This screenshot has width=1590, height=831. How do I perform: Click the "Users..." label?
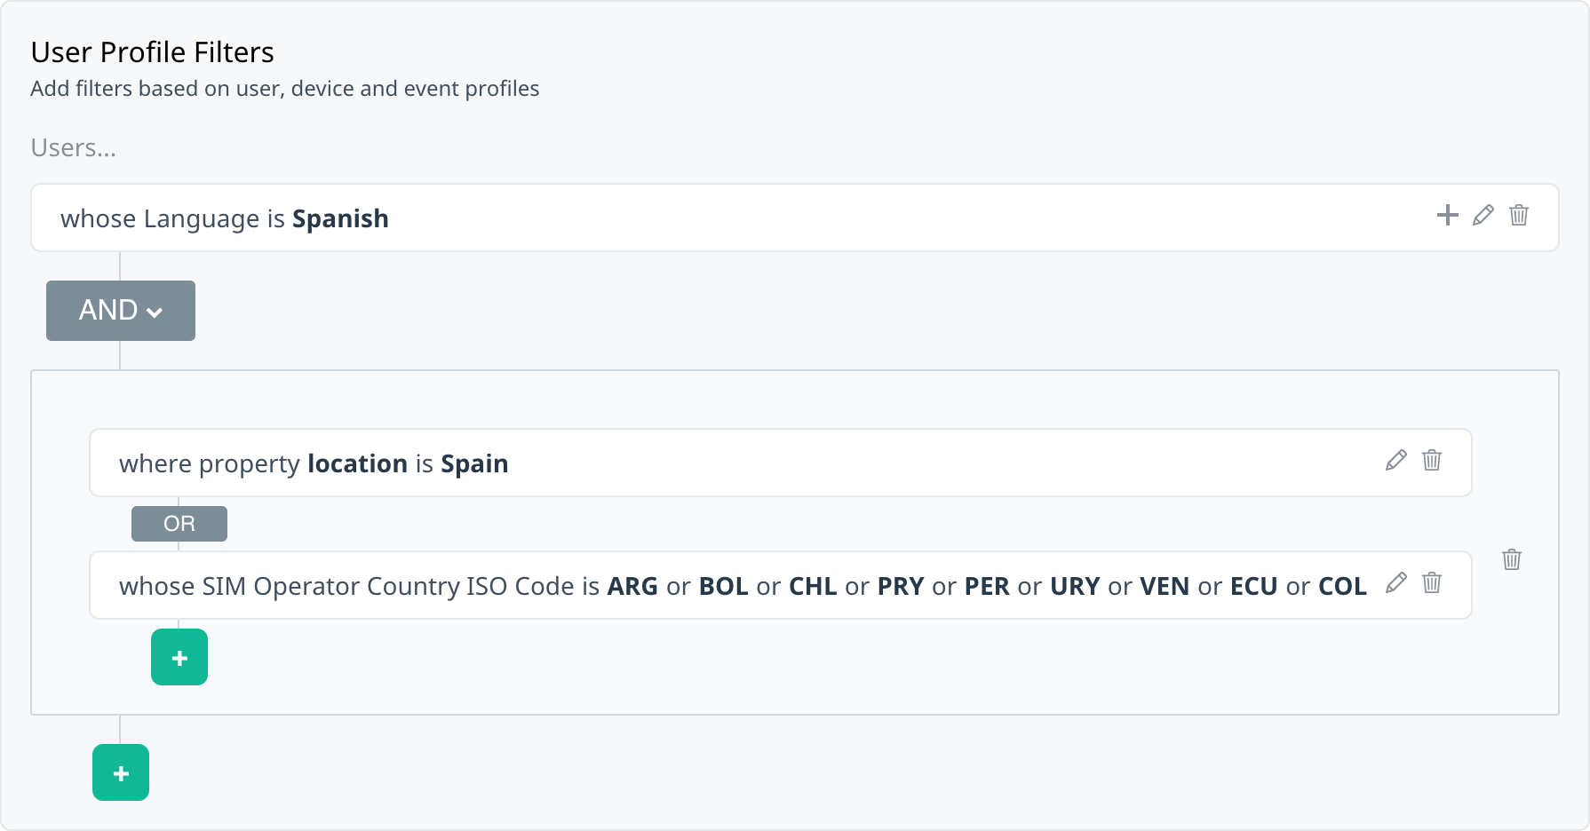(x=74, y=147)
